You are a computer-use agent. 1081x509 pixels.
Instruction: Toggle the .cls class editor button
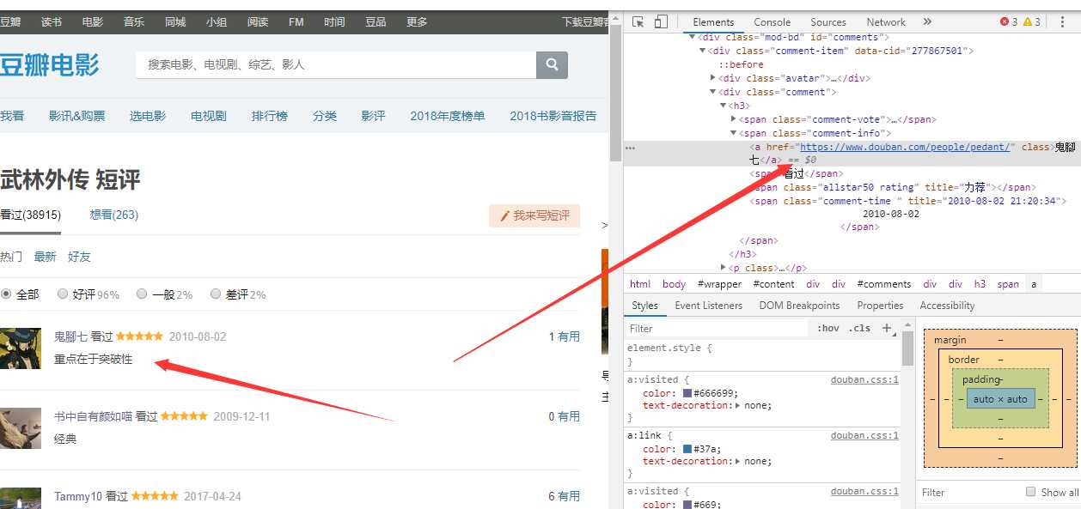(x=859, y=328)
